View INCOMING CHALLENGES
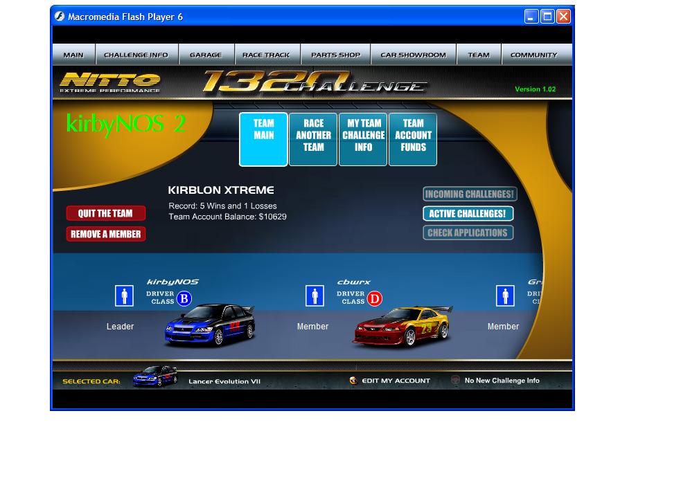The width and height of the screenshot is (681, 483). (x=470, y=194)
